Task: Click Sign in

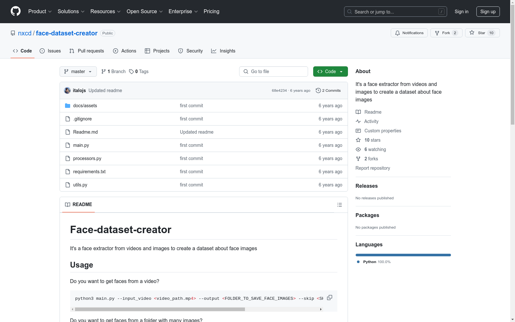Action: pos(462,12)
